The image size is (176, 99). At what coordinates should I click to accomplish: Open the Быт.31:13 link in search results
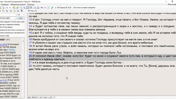4,80
